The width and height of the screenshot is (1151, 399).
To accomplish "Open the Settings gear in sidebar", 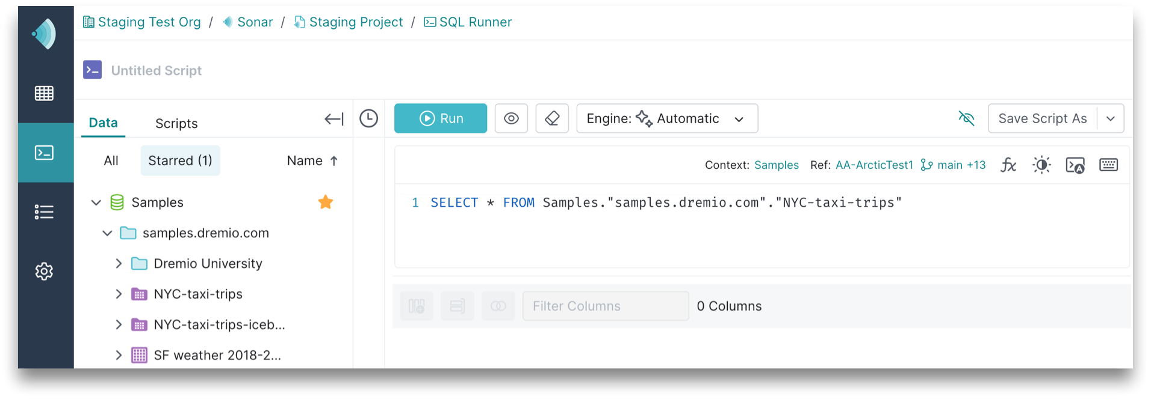I will [x=44, y=272].
